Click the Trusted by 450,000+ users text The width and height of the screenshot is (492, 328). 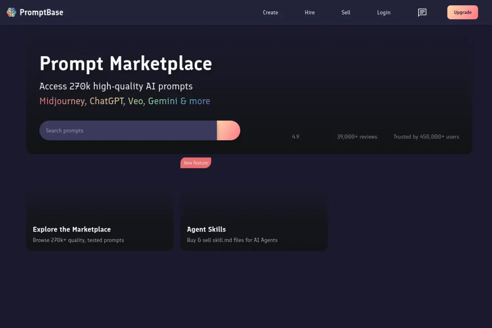[x=426, y=137]
